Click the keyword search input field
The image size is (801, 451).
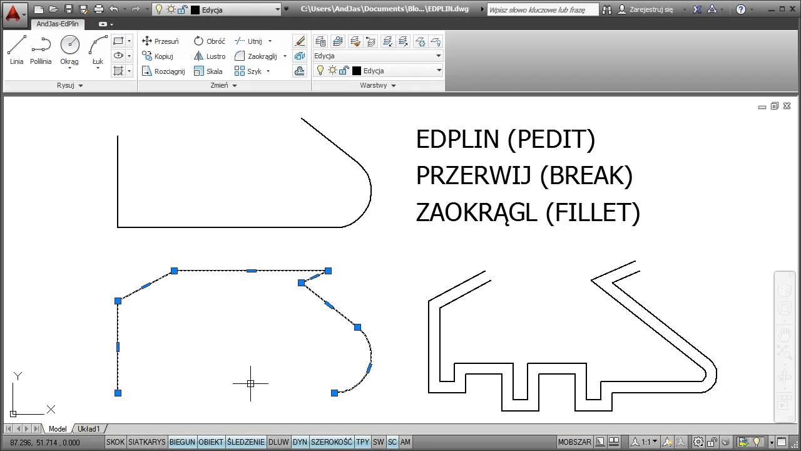[x=542, y=9]
